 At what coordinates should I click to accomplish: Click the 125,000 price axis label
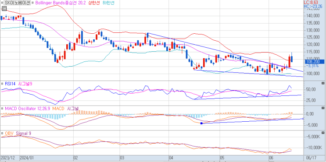[x=313, y=37]
